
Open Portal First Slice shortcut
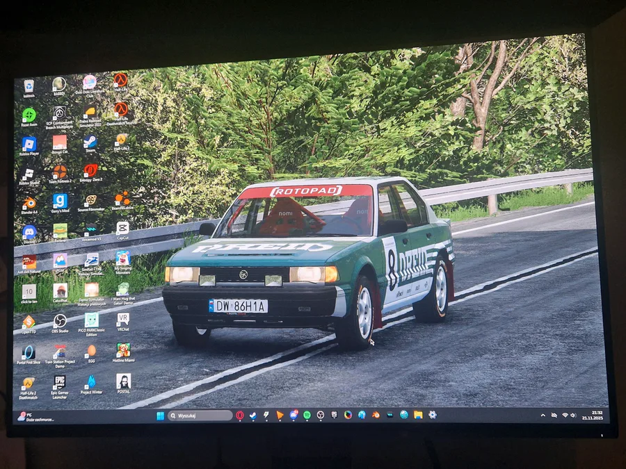pos(29,355)
